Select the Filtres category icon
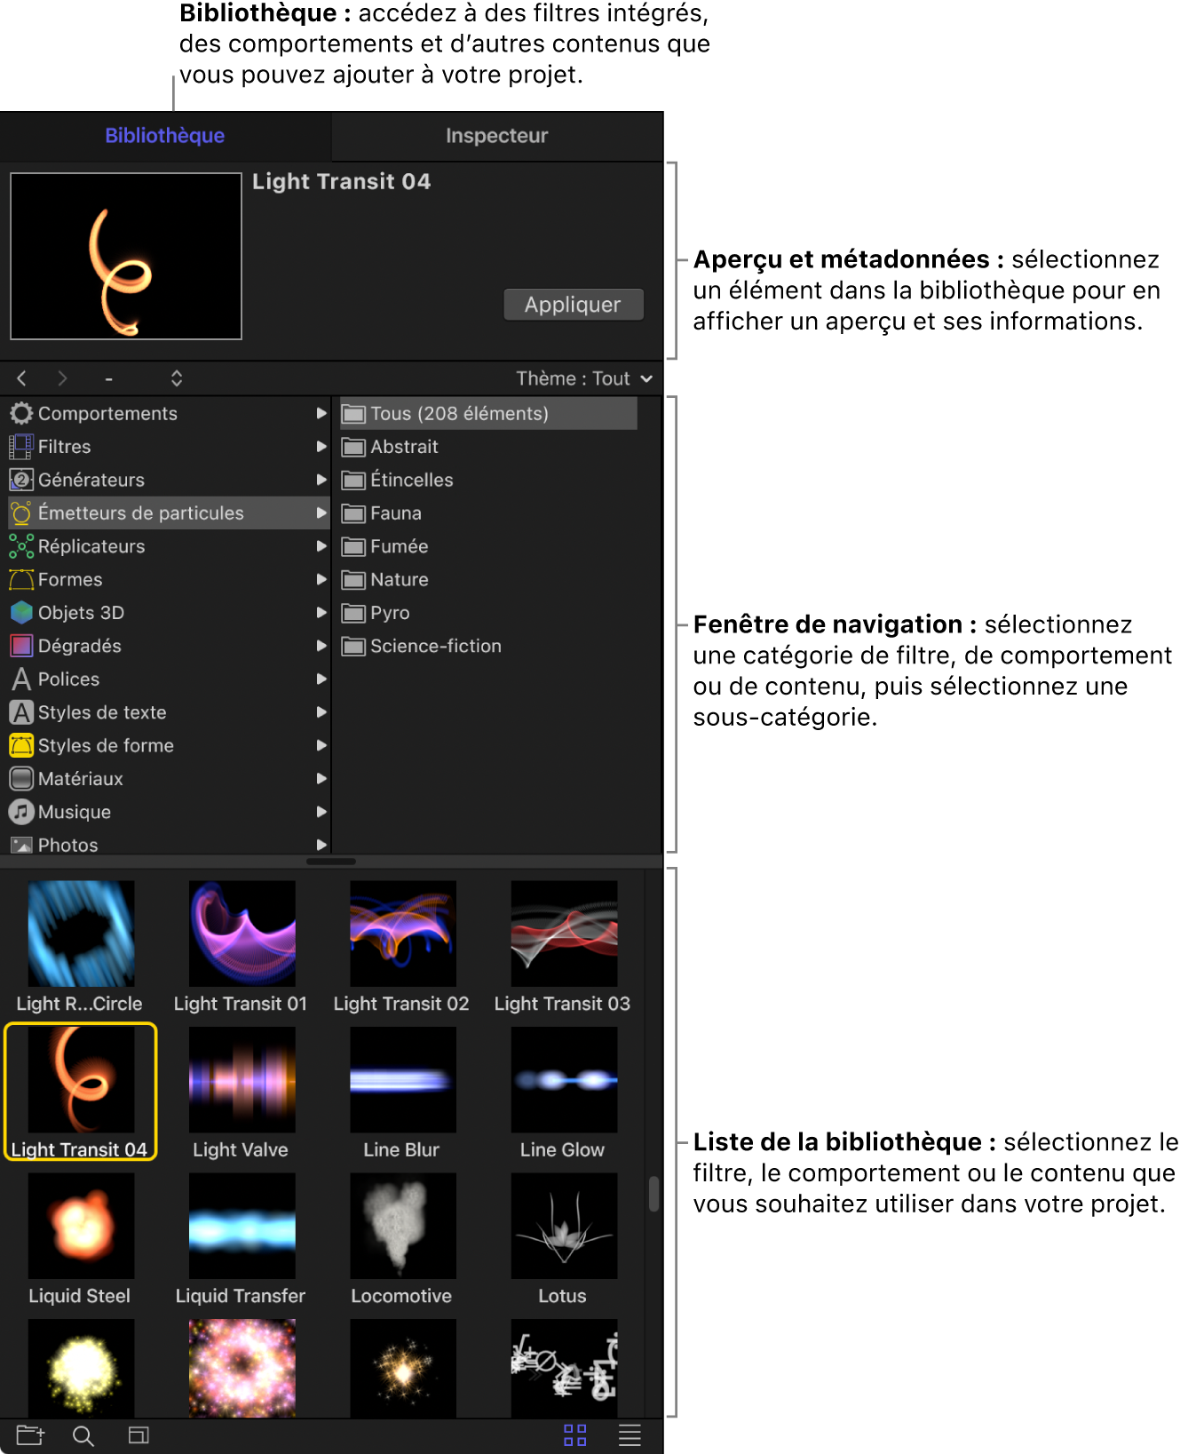Image resolution: width=1188 pixels, height=1454 pixels. point(21,447)
